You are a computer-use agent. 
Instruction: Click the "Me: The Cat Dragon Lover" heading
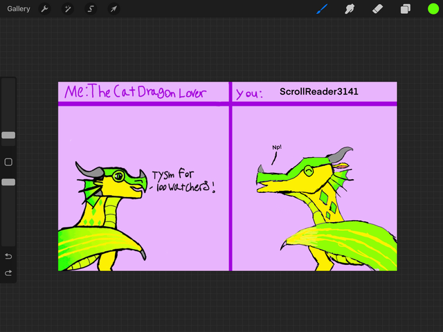(x=136, y=91)
